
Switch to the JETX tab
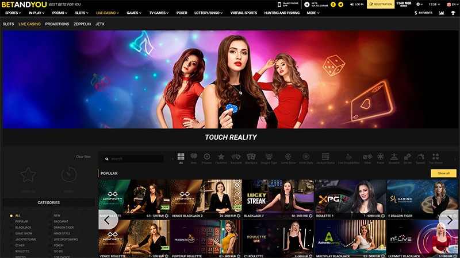[99, 24]
